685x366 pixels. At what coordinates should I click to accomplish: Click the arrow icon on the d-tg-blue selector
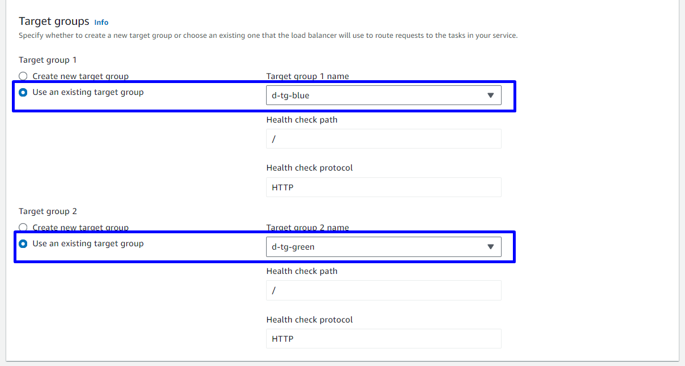click(490, 95)
